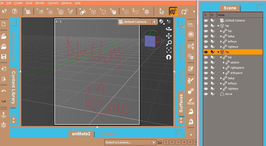This screenshot has height=146, width=266.
Task: Select the arrow node selection tool
Action: click(162, 12)
